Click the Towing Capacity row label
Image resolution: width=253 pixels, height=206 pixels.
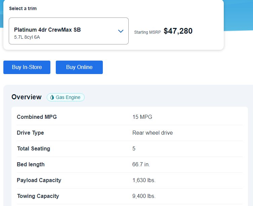coord(38,196)
